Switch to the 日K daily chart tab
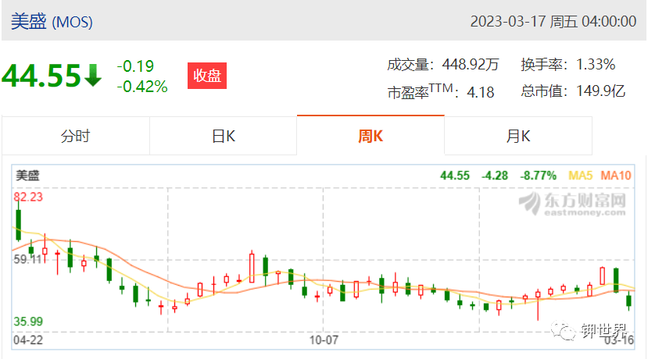This screenshot has width=648, height=359. click(223, 136)
